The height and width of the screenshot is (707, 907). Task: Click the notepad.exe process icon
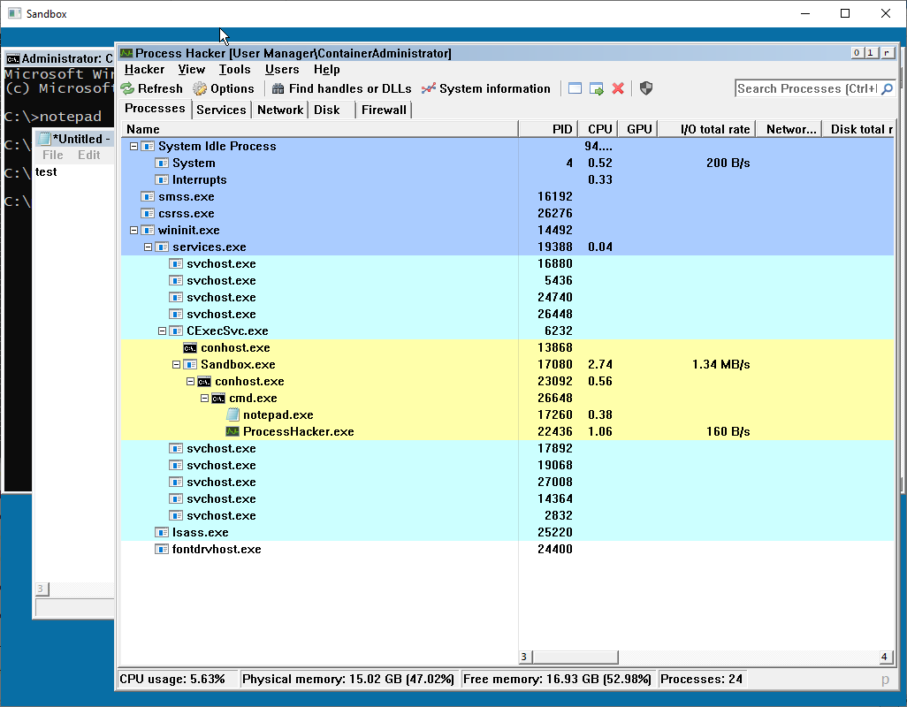[x=232, y=415]
